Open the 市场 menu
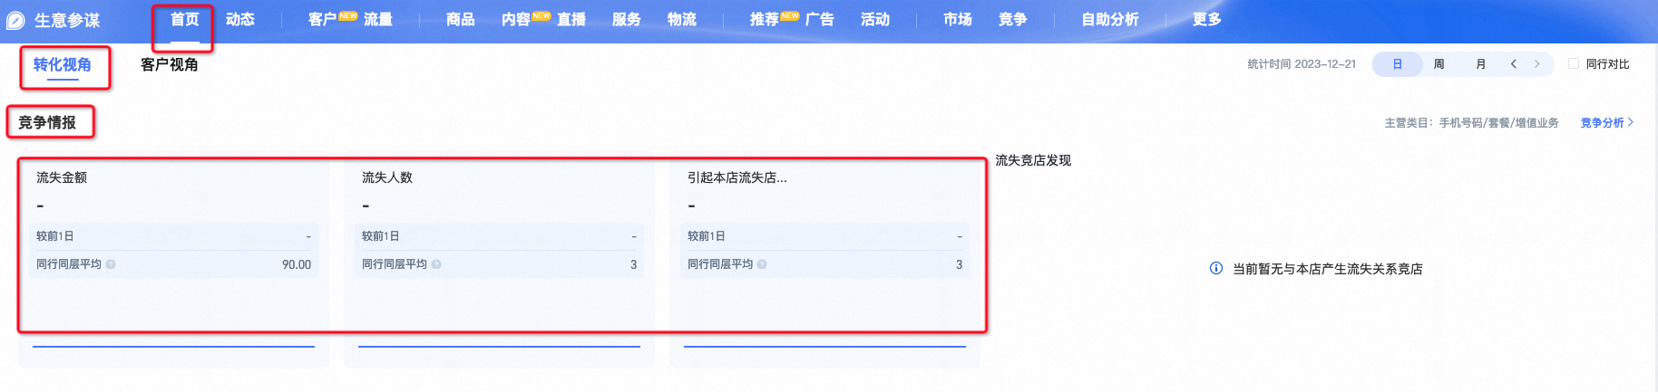The height and width of the screenshot is (392, 1658). pyautogui.click(x=958, y=20)
